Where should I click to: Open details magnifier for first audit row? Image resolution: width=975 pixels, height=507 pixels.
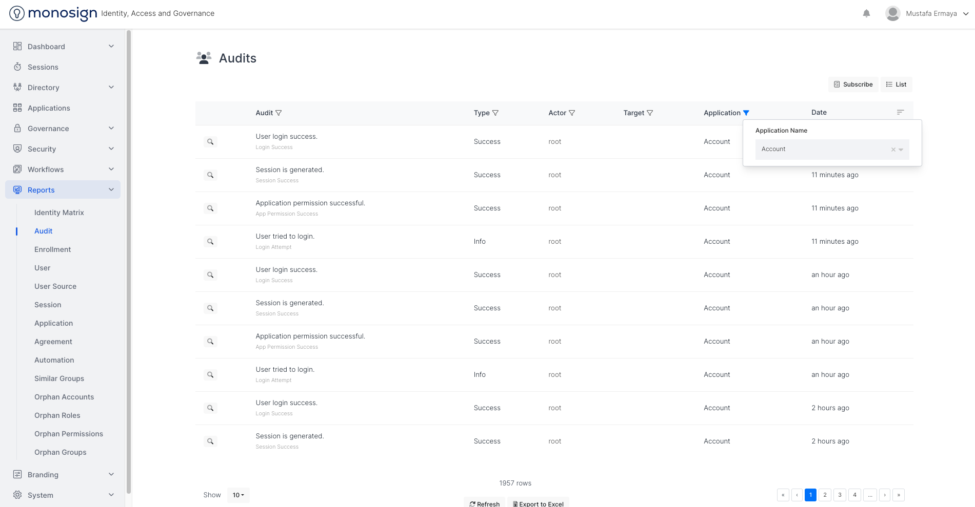coord(210,142)
